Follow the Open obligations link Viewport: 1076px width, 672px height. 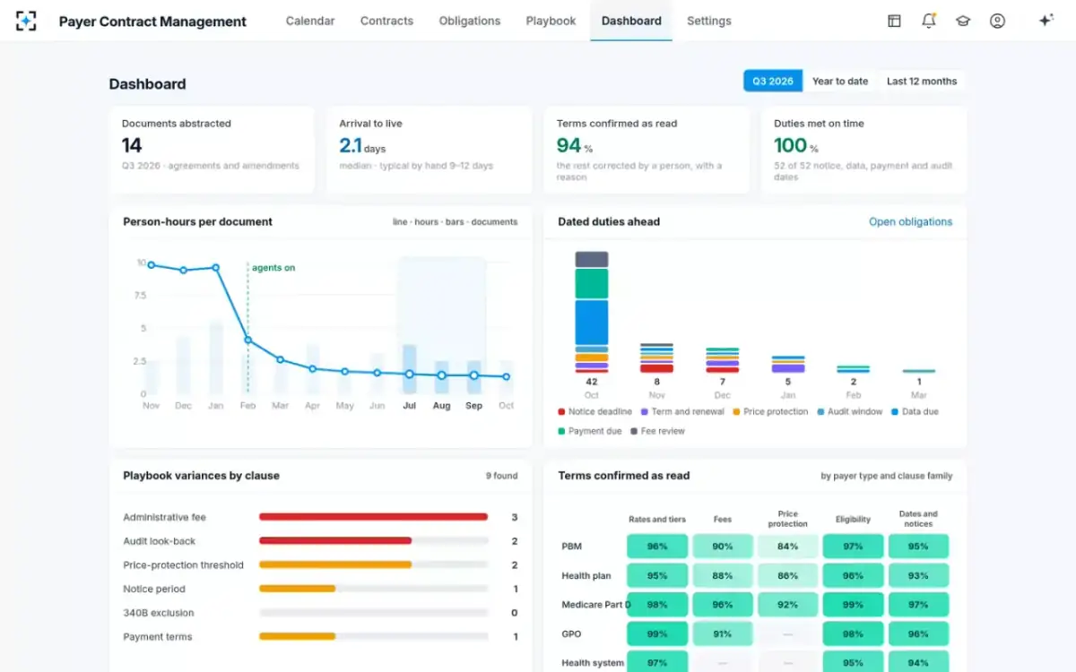click(910, 221)
